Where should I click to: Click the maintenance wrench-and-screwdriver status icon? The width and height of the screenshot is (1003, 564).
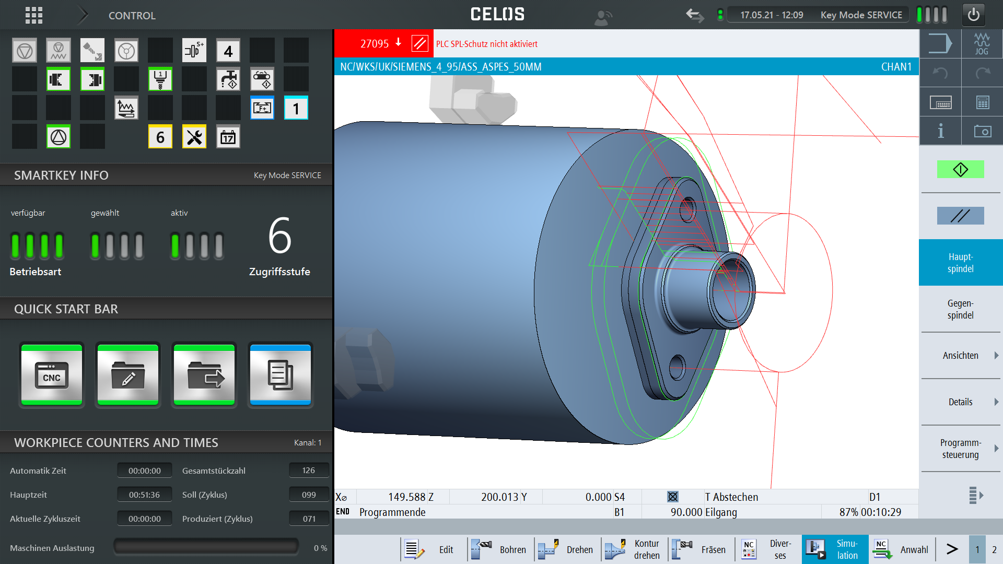(x=194, y=137)
